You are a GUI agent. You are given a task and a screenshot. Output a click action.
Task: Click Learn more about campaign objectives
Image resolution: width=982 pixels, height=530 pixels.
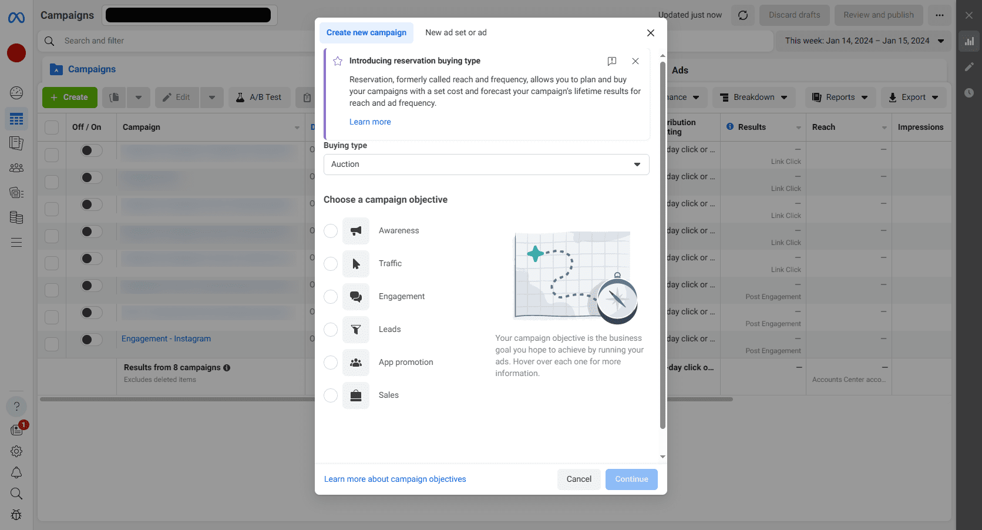(395, 479)
